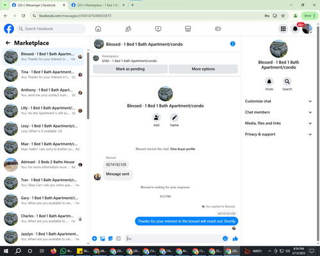The width and height of the screenshot is (320, 256).
Task: Open the Jazzlyn conversation
Action: [x=43, y=236]
